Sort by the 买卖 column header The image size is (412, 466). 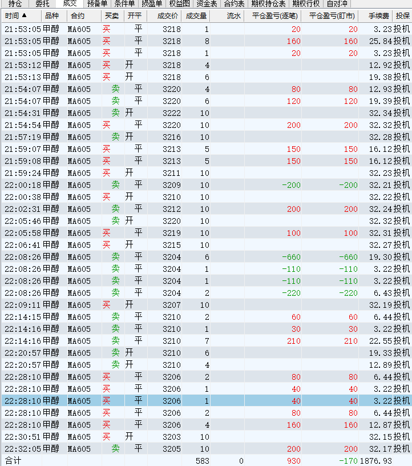pyautogui.click(x=112, y=16)
